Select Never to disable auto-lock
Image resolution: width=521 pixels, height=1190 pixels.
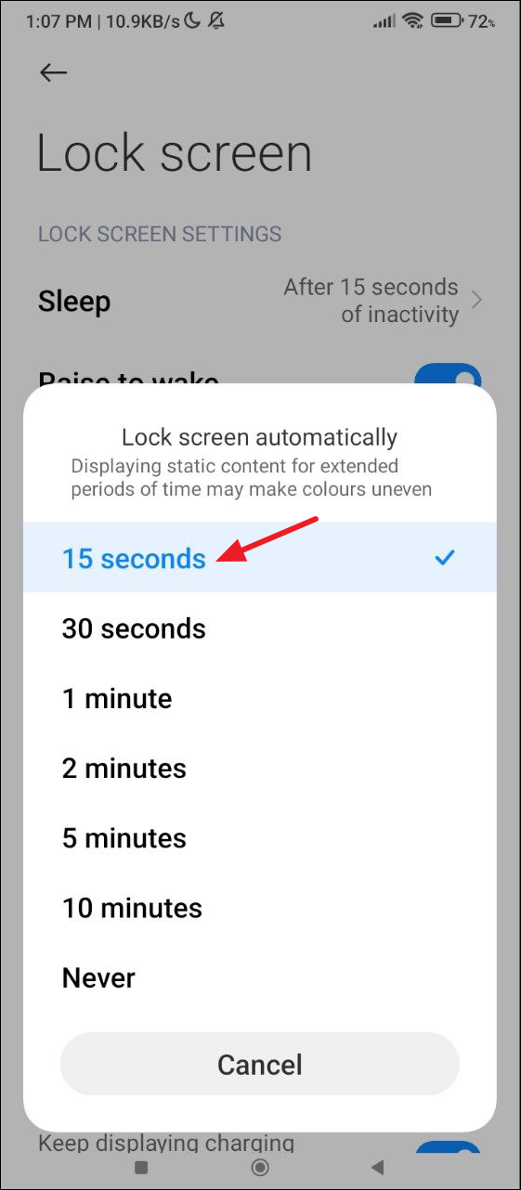[260, 977]
